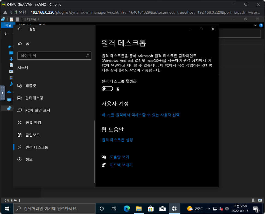The height and width of the screenshot is (214, 265).
Task: Close the Settings window
Action: click(213, 29)
